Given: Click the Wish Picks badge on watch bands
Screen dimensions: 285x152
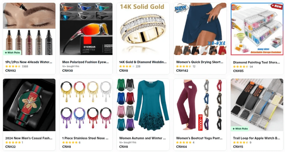Looking at the screenshot, I should coord(240,129).
